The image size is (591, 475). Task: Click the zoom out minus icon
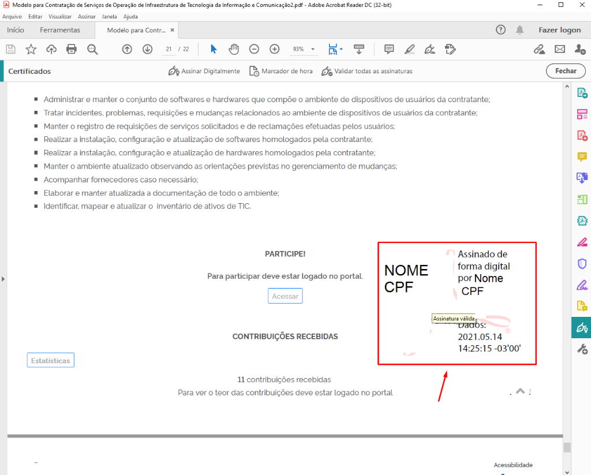coord(254,50)
